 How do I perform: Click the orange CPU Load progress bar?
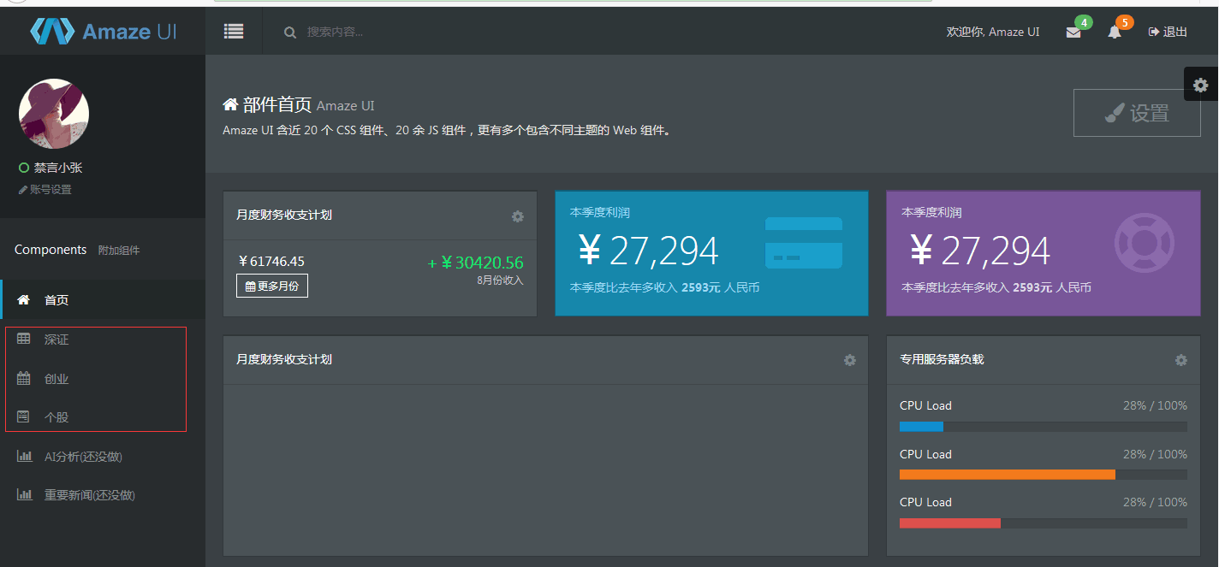(1044, 475)
